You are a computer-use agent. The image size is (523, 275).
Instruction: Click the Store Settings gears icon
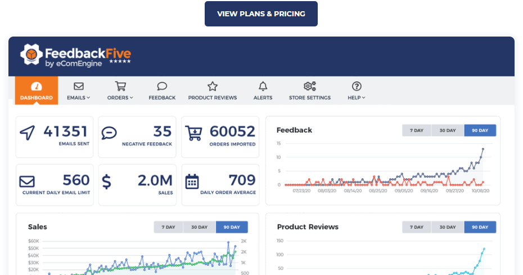tap(309, 86)
